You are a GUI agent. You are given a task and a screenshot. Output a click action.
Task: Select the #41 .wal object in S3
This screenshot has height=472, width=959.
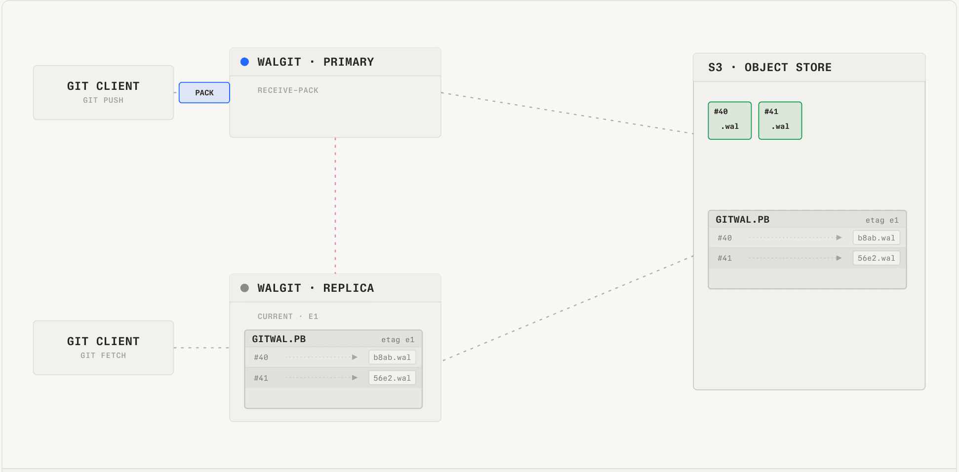pos(780,120)
